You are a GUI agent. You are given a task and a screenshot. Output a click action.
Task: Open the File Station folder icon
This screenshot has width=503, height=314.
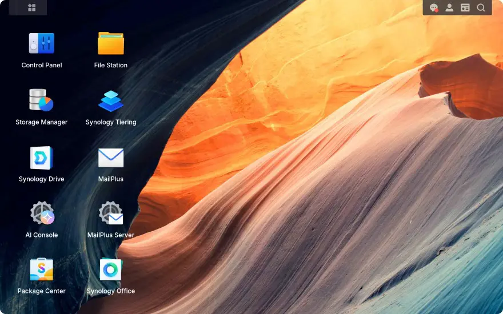click(x=111, y=43)
